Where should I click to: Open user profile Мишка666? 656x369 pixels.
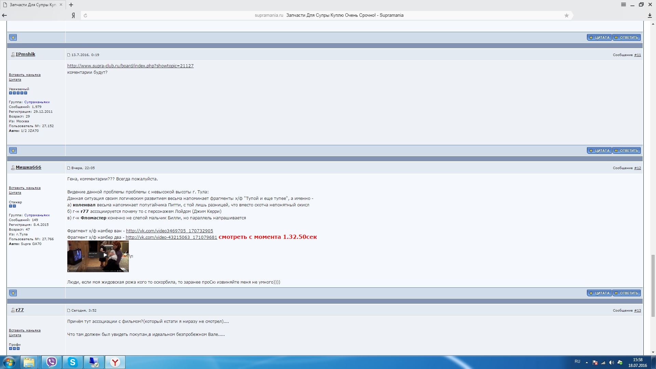[x=28, y=167]
